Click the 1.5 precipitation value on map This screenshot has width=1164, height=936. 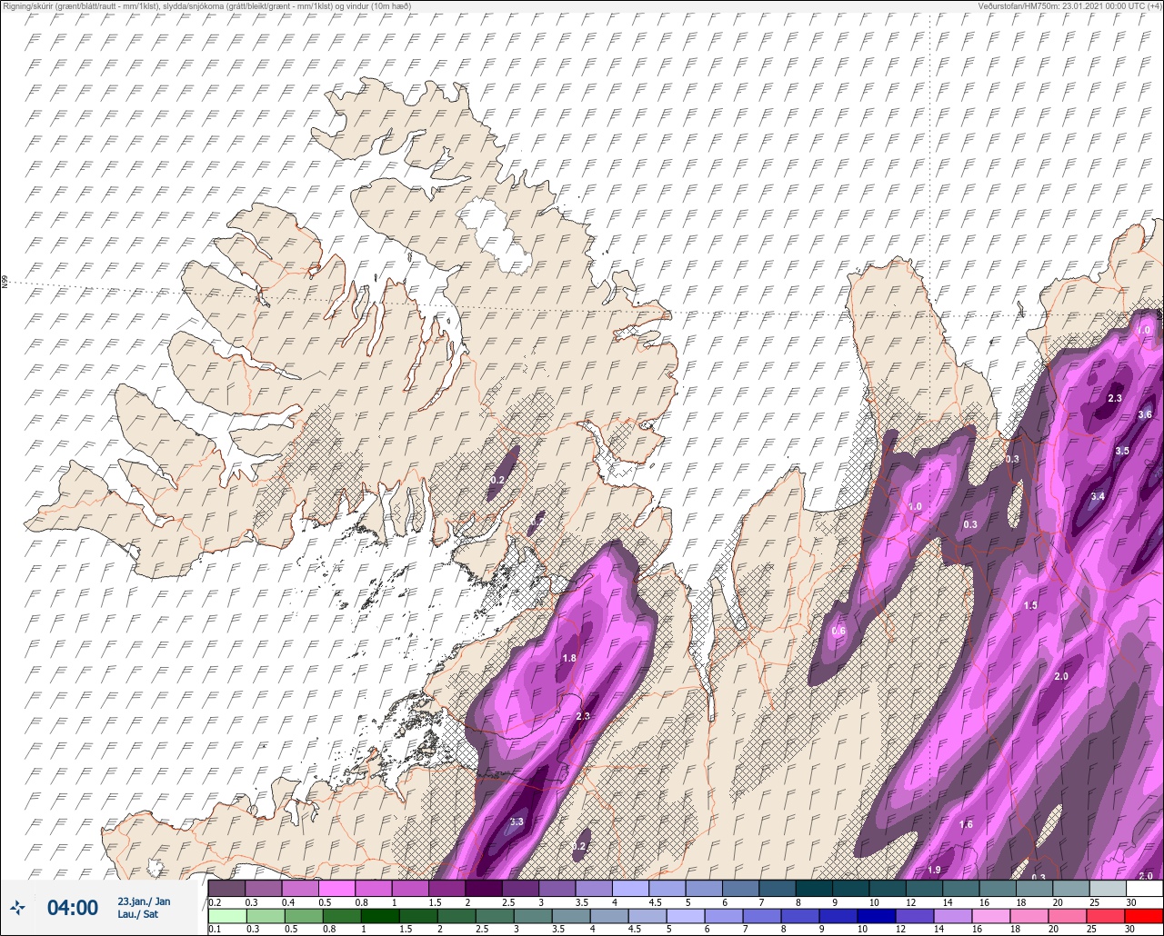pyautogui.click(x=1030, y=605)
